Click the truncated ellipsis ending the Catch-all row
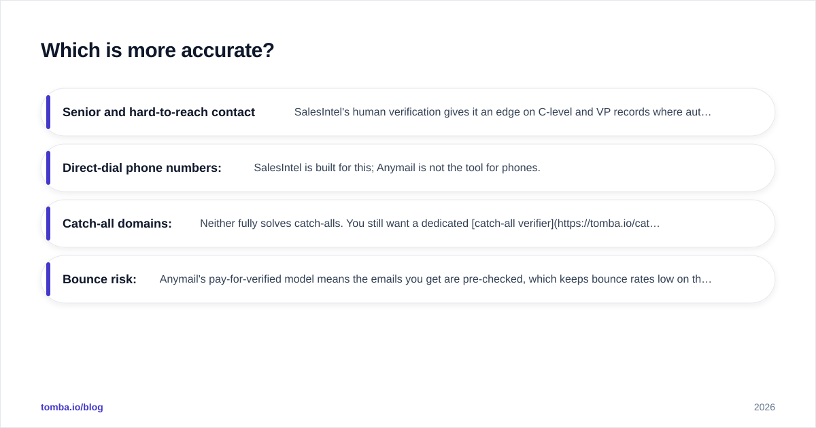Screen dimensions: 816x428 click(x=656, y=224)
